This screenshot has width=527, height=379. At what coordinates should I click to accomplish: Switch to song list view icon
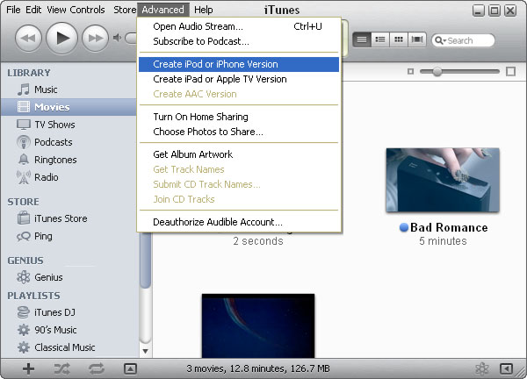point(362,40)
